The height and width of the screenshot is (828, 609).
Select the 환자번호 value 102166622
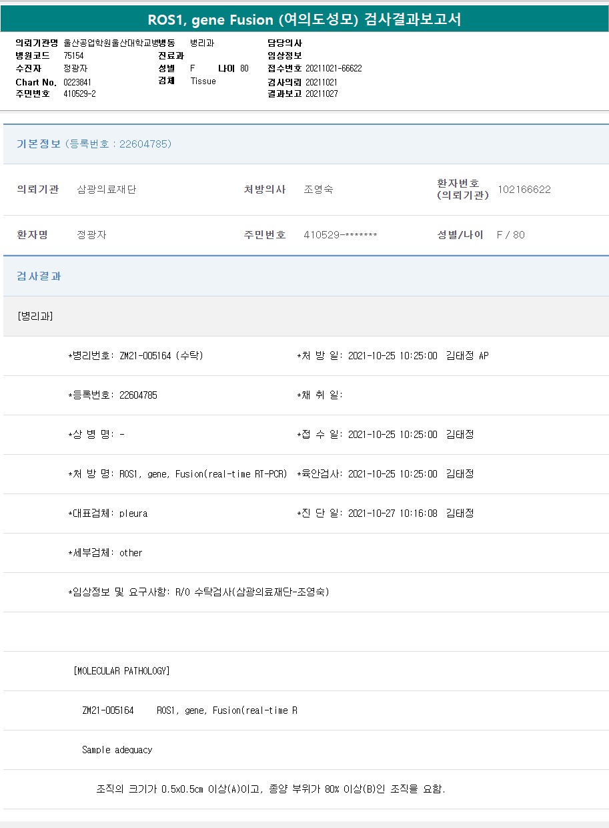pos(524,190)
